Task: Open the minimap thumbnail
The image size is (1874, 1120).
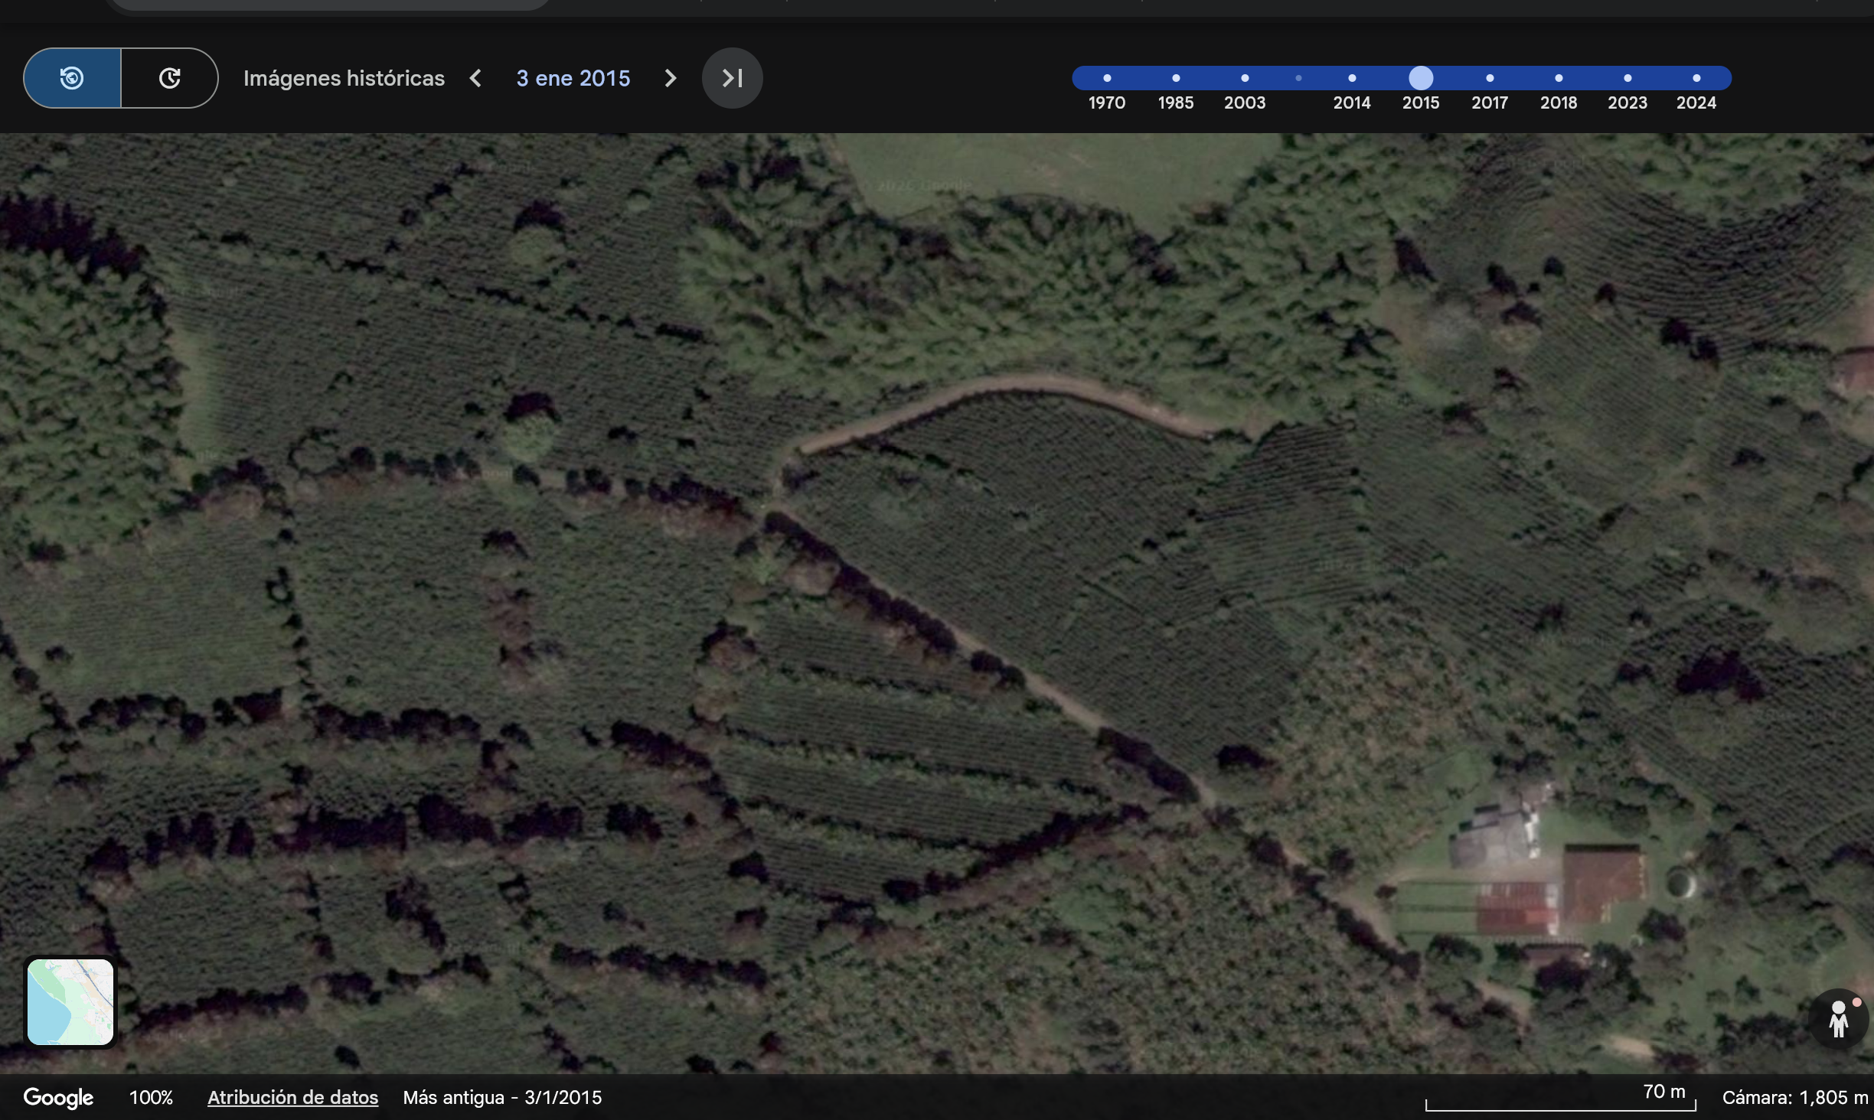Action: (70, 1001)
